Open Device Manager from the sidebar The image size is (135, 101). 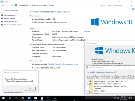pos(10,15)
